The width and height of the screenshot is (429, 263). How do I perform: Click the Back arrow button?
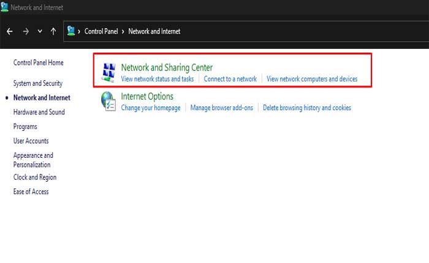[10, 31]
